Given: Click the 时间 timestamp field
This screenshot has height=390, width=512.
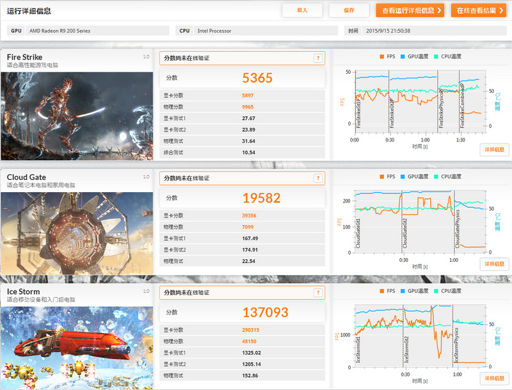Looking at the screenshot, I should pos(435,30).
